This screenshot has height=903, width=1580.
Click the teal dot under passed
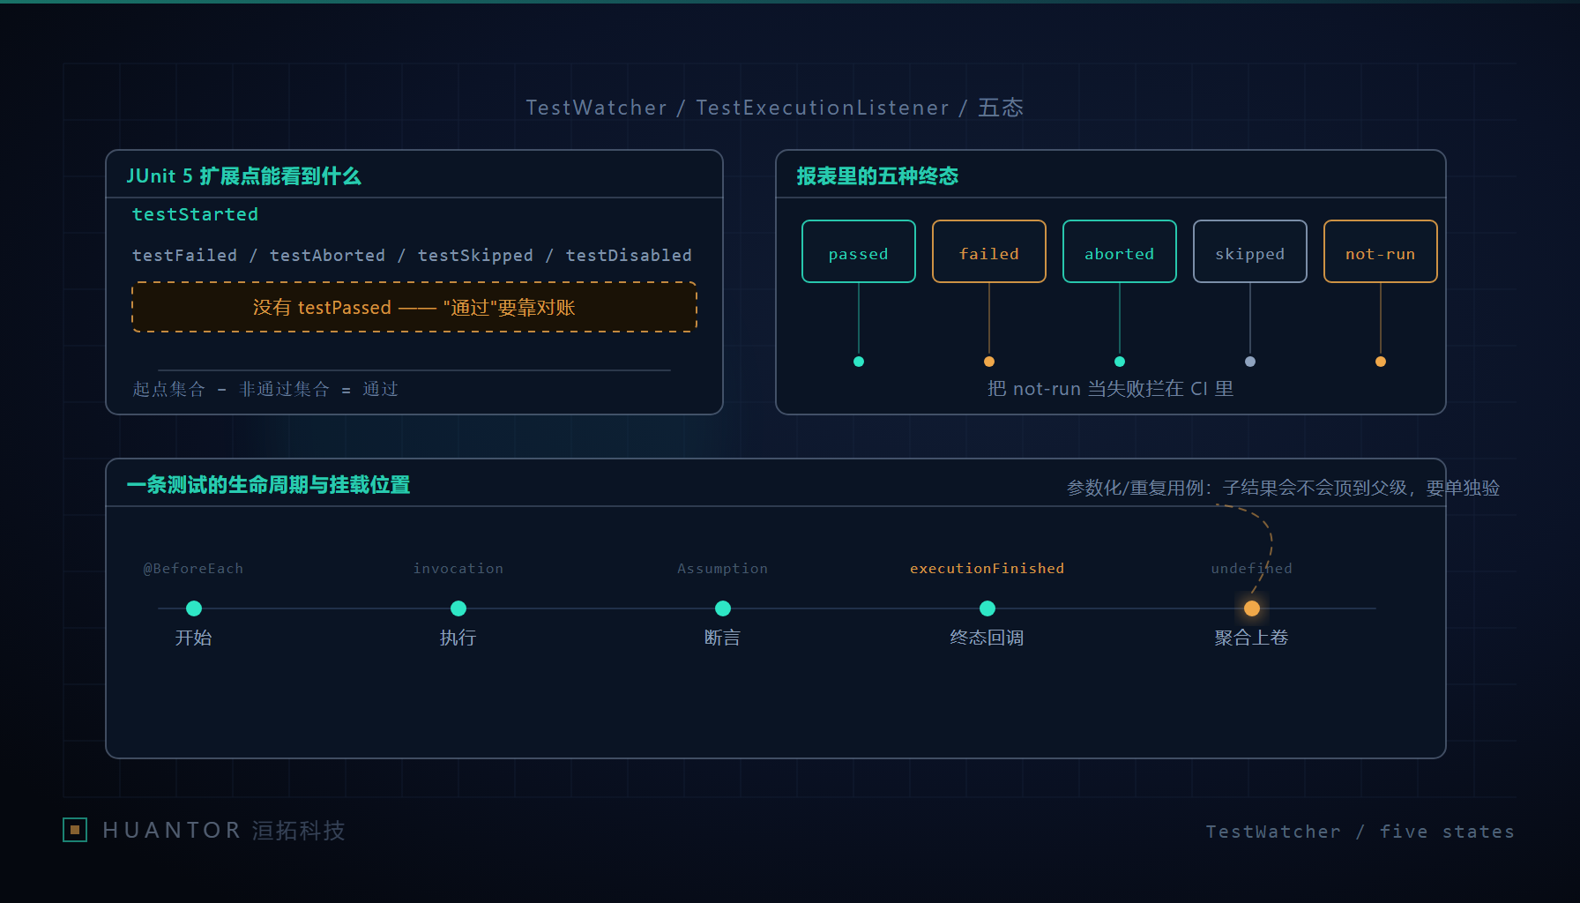tap(859, 362)
